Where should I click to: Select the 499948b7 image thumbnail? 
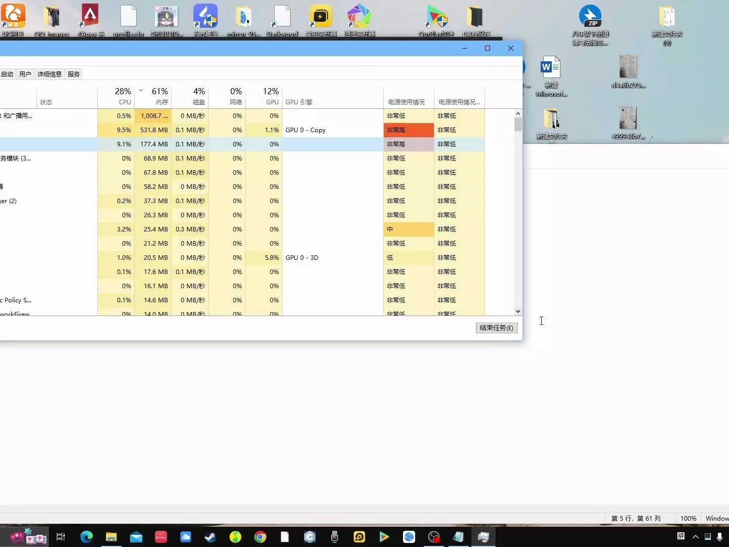pos(628,123)
